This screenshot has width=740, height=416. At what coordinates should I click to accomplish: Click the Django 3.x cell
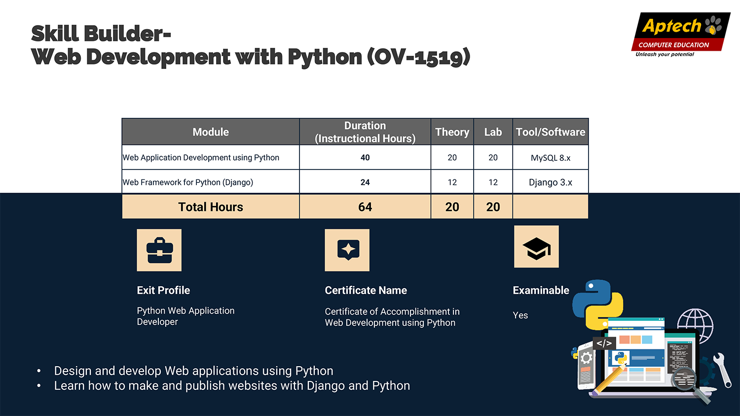tap(551, 182)
